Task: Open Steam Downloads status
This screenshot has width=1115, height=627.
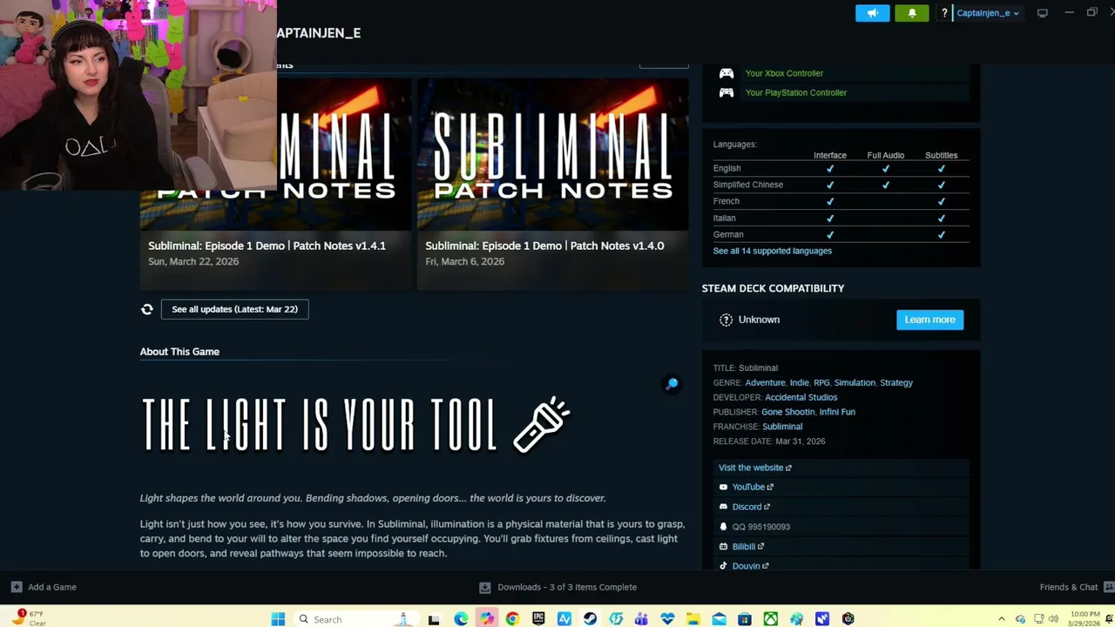Action: [x=557, y=587]
